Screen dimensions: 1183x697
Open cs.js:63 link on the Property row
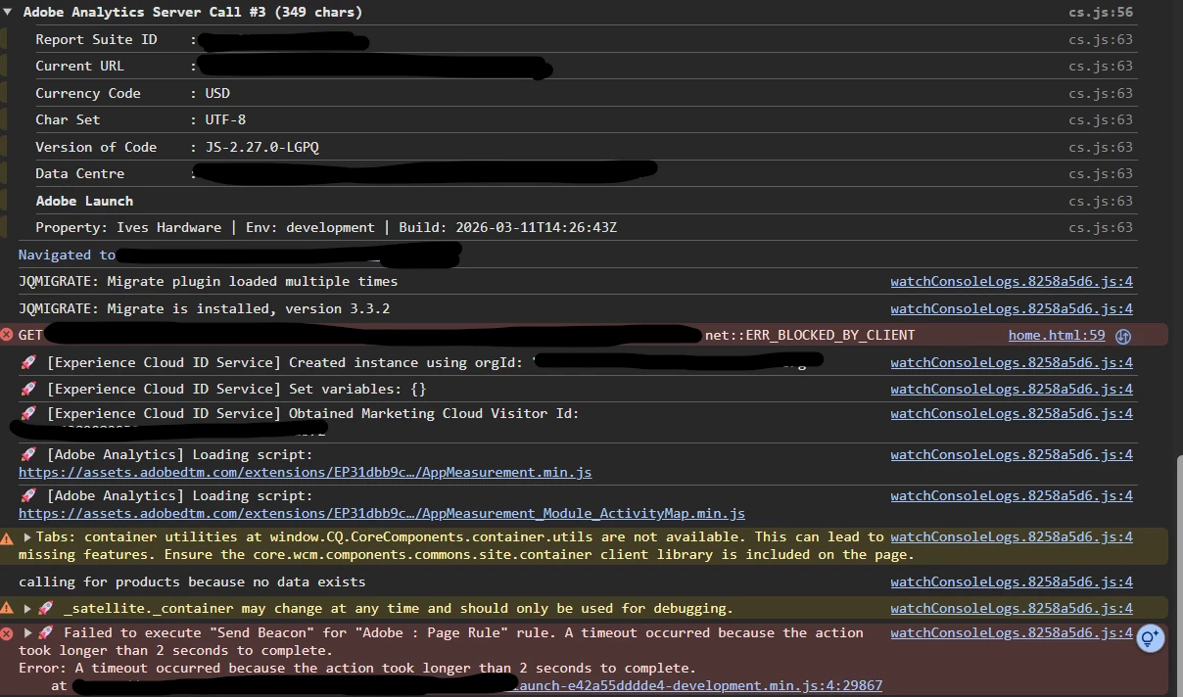[1101, 227]
